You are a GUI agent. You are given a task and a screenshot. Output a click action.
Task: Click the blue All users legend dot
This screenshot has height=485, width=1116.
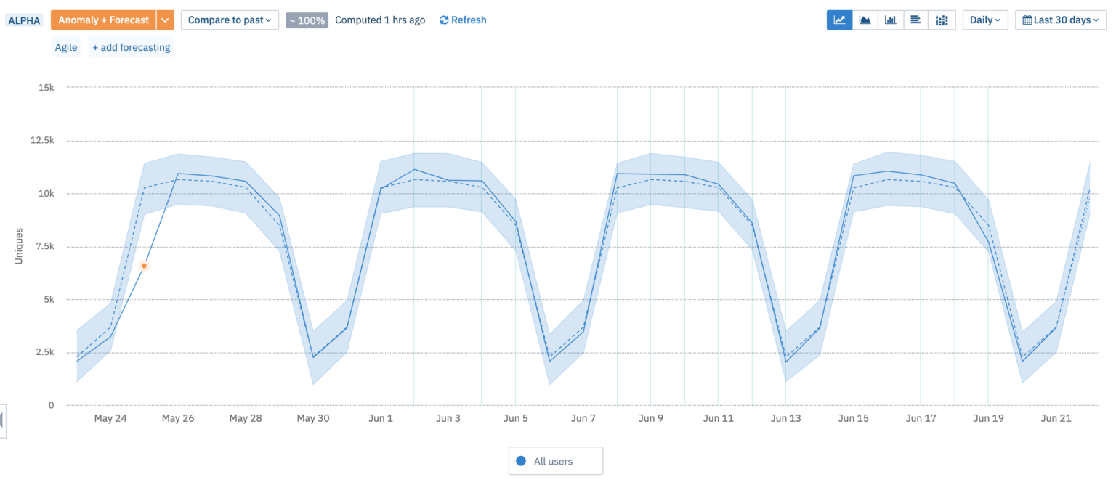pos(520,461)
